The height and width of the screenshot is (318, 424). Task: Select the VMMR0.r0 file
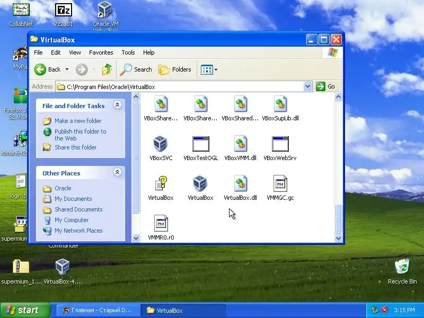pyautogui.click(x=161, y=228)
